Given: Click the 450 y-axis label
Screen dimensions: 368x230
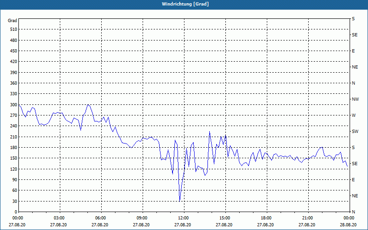Looking at the screenshot, I should 14,51.
